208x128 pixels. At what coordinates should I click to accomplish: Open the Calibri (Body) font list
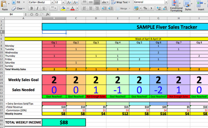coord(52,2)
